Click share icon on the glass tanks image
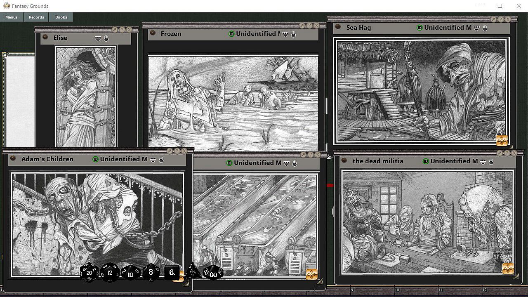Screen dimensions: 528x297 coord(312,274)
